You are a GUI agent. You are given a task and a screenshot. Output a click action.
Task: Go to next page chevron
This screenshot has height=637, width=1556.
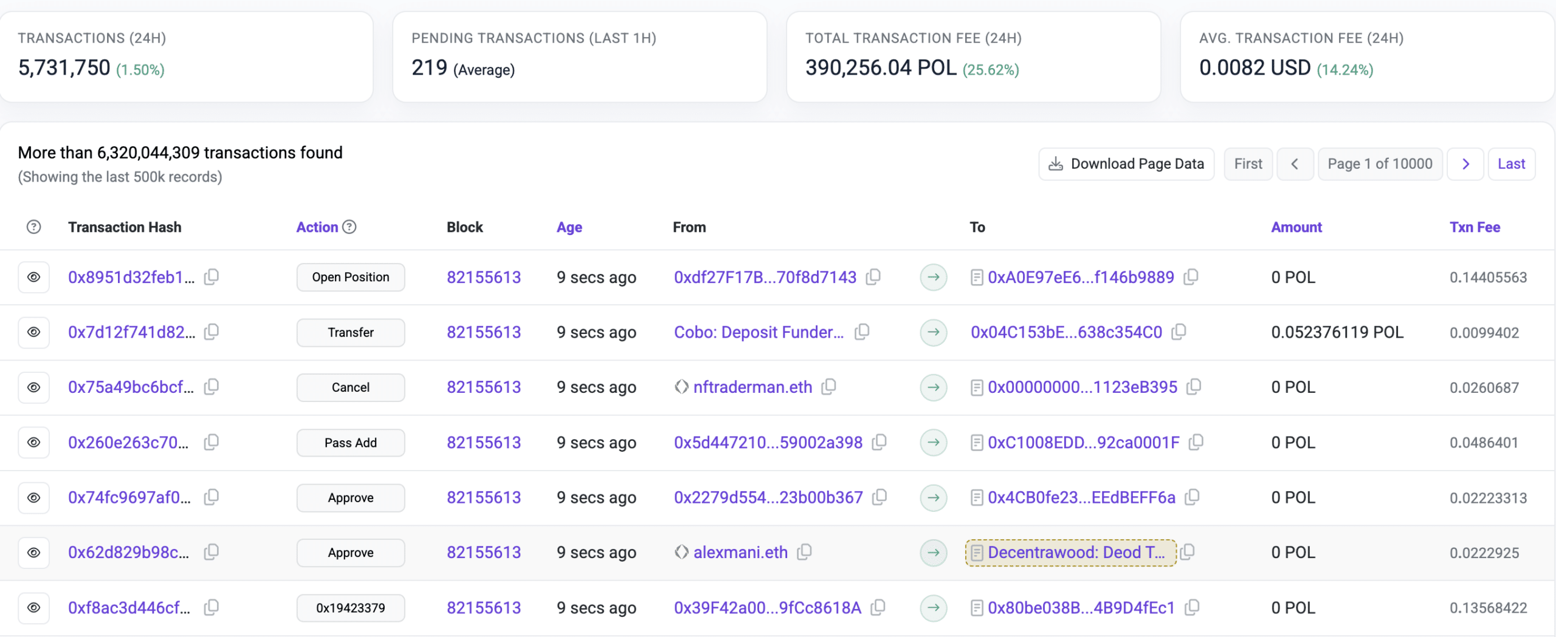(1465, 164)
